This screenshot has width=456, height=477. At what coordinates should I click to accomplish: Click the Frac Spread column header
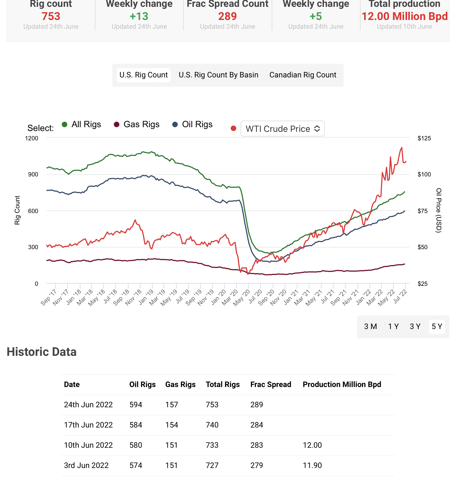pos(271,385)
